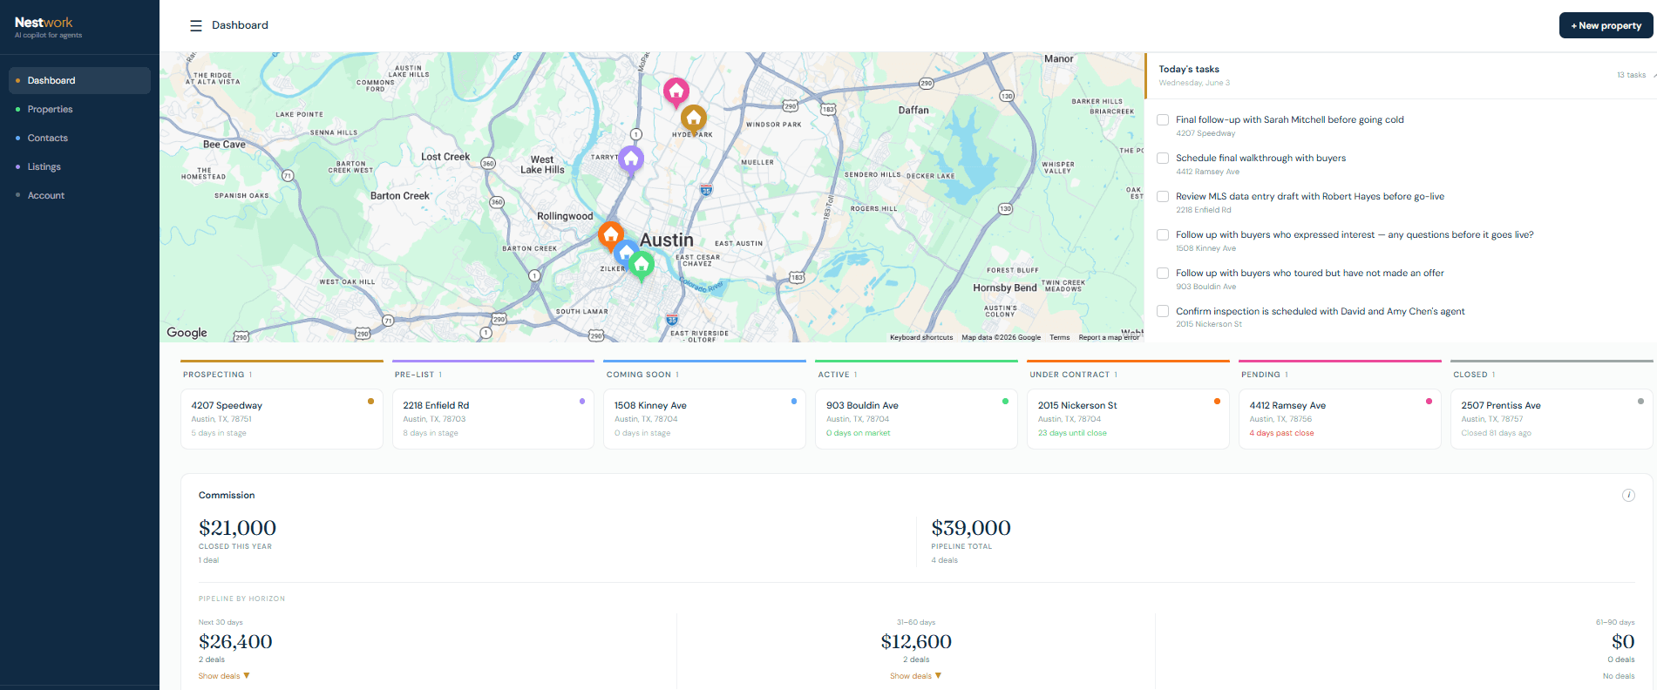Check off Sarah Mitchell follow-up task
The image size is (1657, 690).
click(x=1163, y=120)
